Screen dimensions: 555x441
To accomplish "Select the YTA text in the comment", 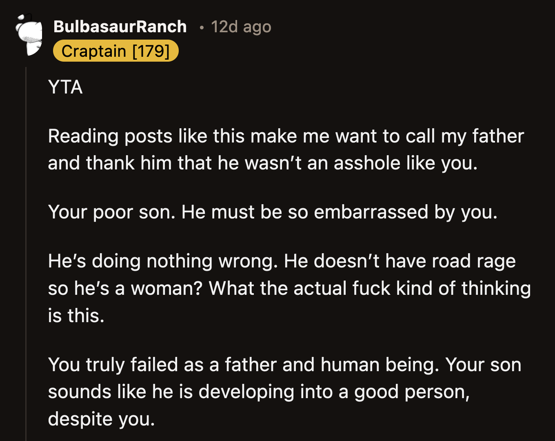I will (x=65, y=87).
